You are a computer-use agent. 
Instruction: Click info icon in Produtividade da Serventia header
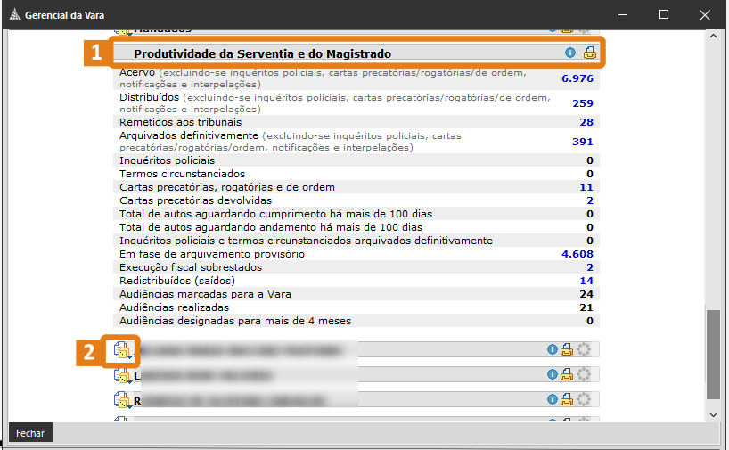570,53
